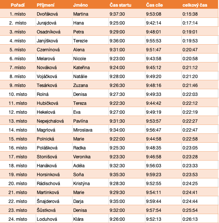Select the cell with Vojáčková
The image size is (219, 223).
pos(54,76)
